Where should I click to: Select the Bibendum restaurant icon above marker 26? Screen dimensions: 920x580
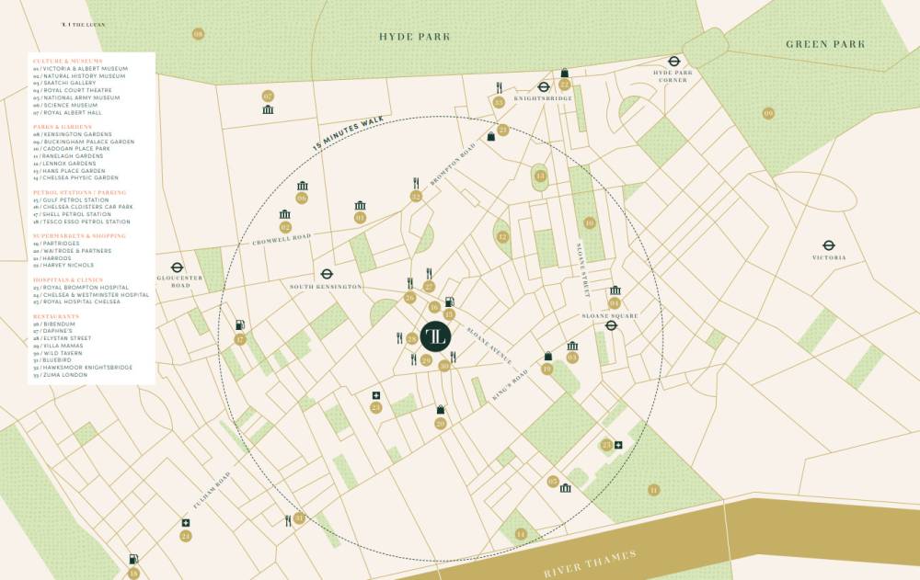click(x=410, y=284)
